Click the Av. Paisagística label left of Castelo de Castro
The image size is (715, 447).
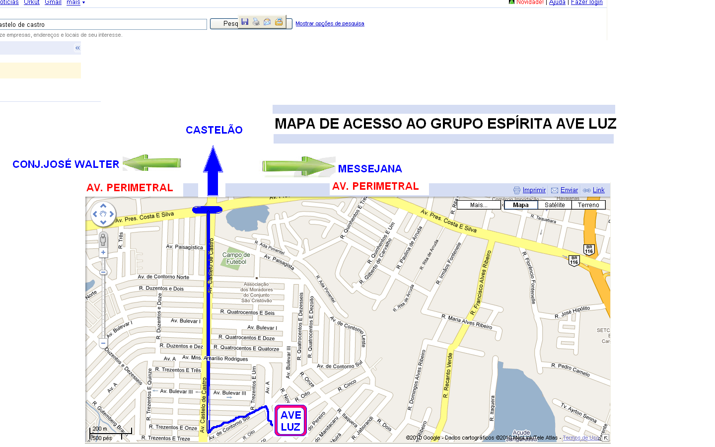(x=184, y=247)
